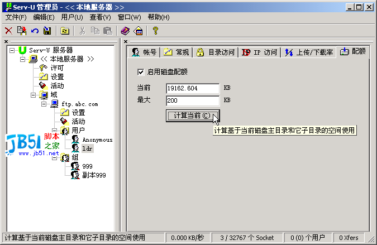This screenshot has height=245, width=377.
Task: Switch to the 上传/下载率 tab
Action: coord(309,52)
